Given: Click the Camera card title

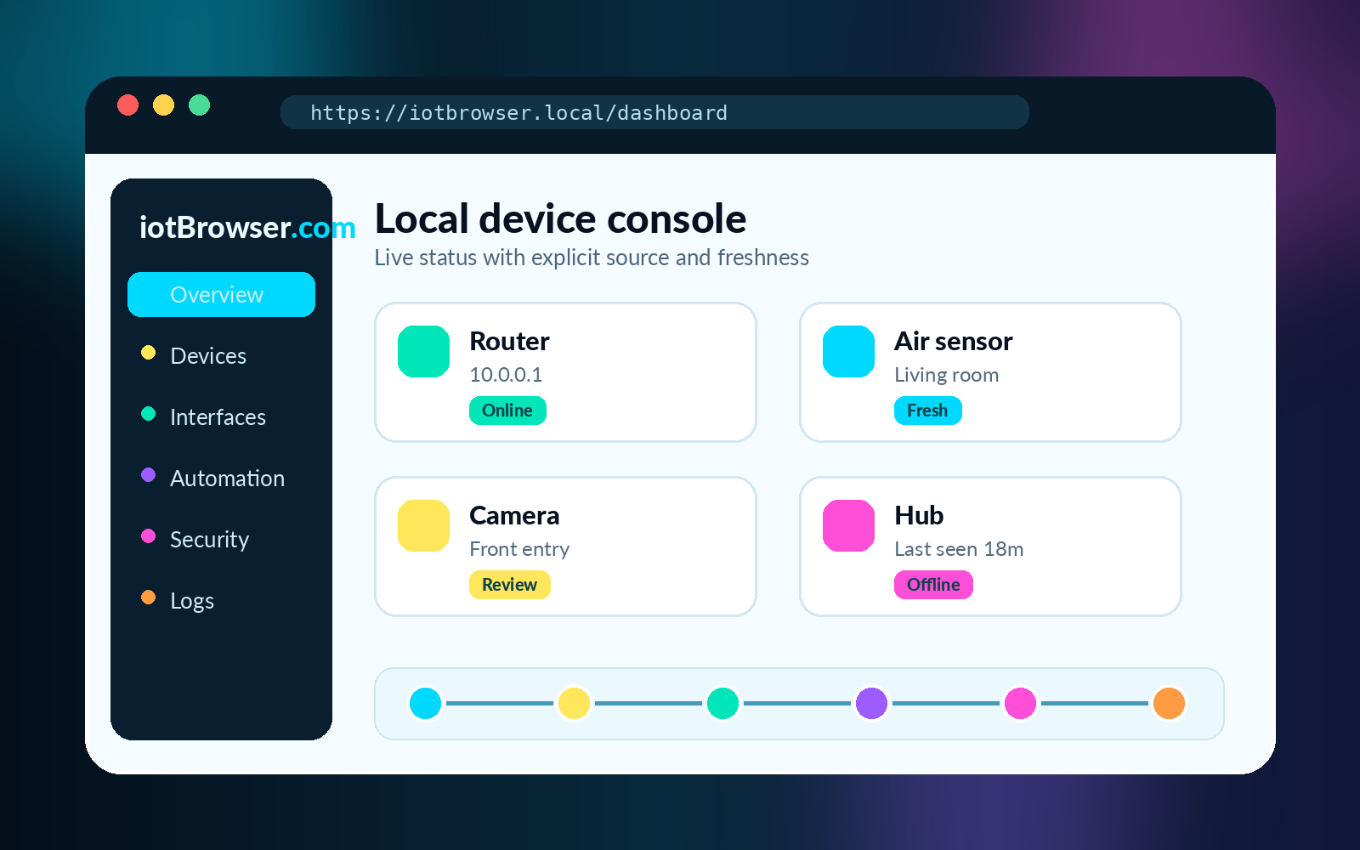Looking at the screenshot, I should (x=514, y=516).
